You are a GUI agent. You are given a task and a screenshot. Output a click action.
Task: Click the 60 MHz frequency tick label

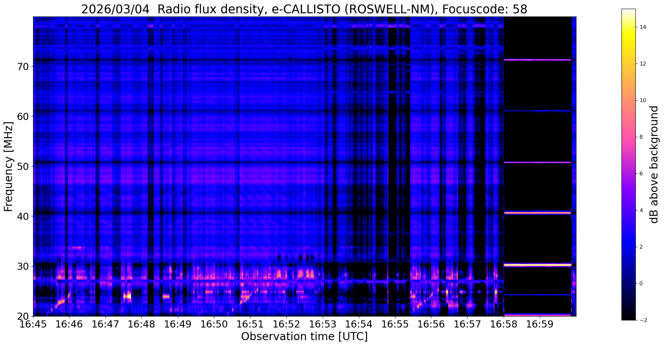click(23, 116)
